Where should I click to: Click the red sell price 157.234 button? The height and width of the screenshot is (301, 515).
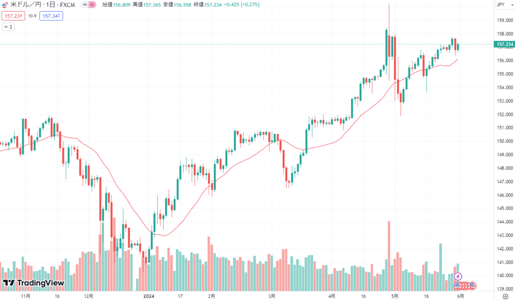(x=13, y=16)
